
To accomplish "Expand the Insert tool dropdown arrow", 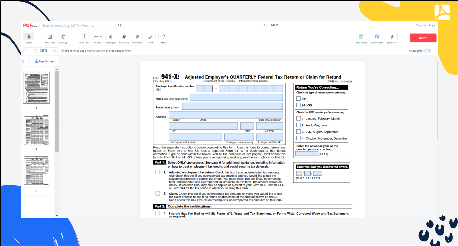I will pos(101,37).
